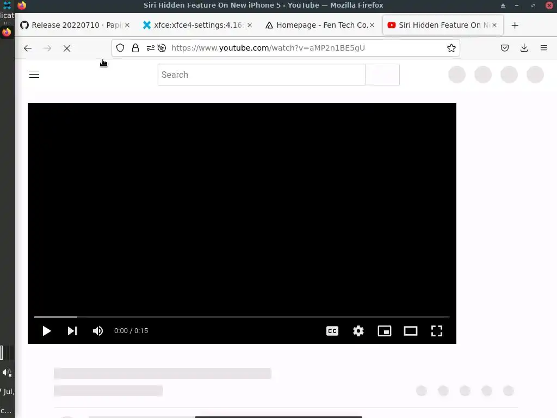Click the 0:00 / 0:15 time display
The image size is (557, 418).
(131, 331)
